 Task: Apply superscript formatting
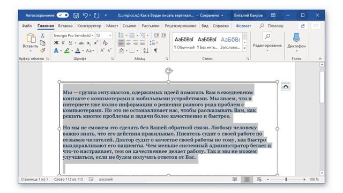coord(96,43)
